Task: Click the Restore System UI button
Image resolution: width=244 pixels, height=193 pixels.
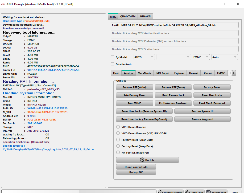Action: pyautogui.click(x=202, y=111)
